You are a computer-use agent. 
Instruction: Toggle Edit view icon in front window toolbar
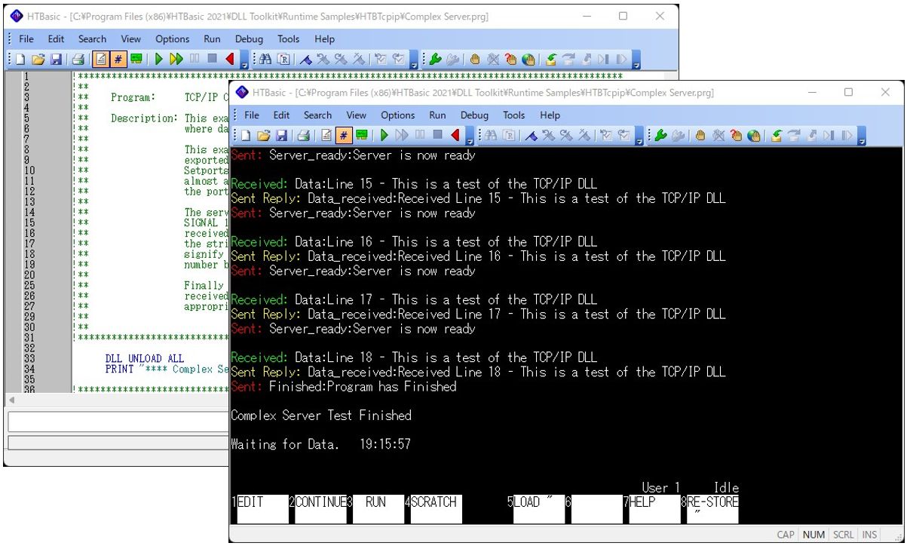(326, 136)
